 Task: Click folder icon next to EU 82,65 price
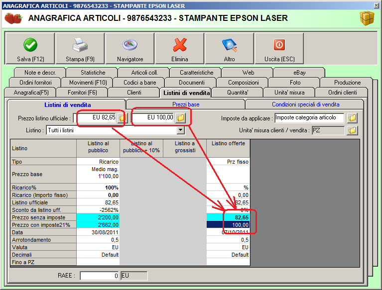pyautogui.click(x=122, y=118)
